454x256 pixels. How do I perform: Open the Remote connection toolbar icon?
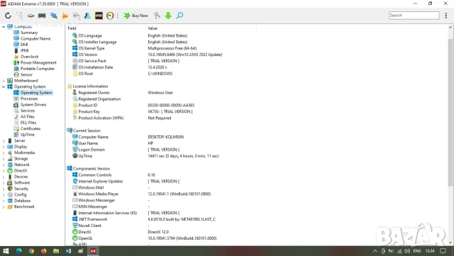tap(76, 16)
